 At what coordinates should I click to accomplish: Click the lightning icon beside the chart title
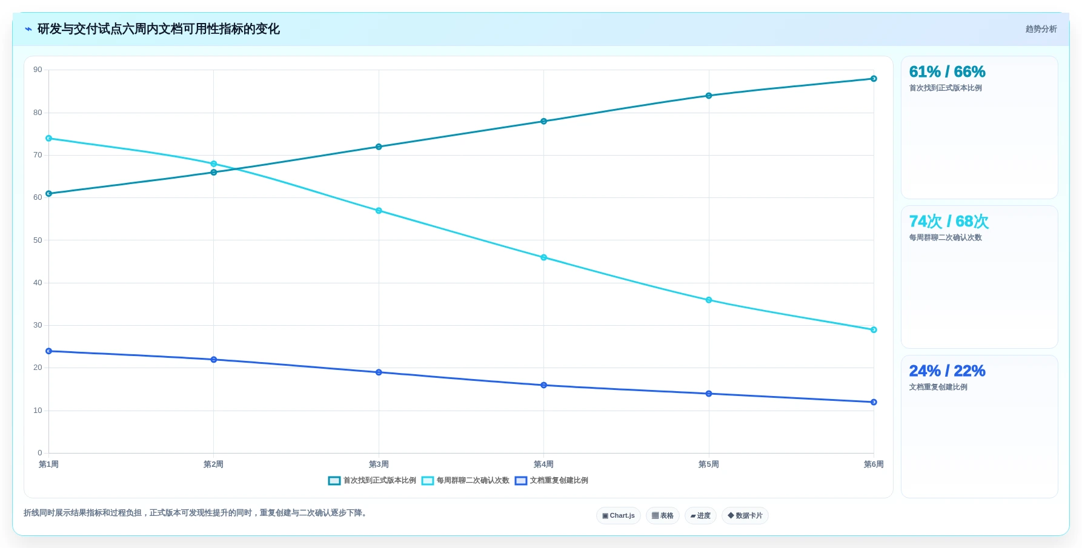(28, 29)
